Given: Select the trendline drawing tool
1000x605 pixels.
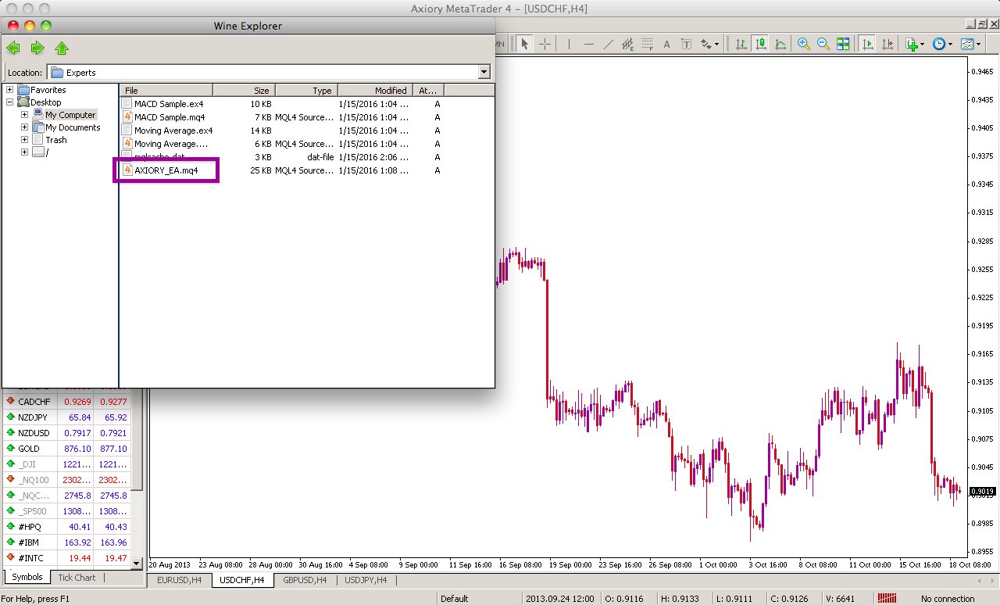Looking at the screenshot, I should pyautogui.click(x=608, y=44).
